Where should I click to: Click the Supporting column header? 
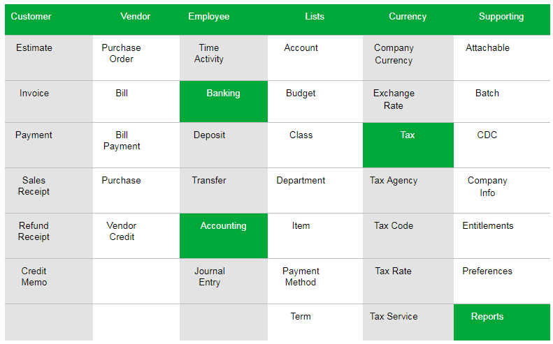(501, 17)
